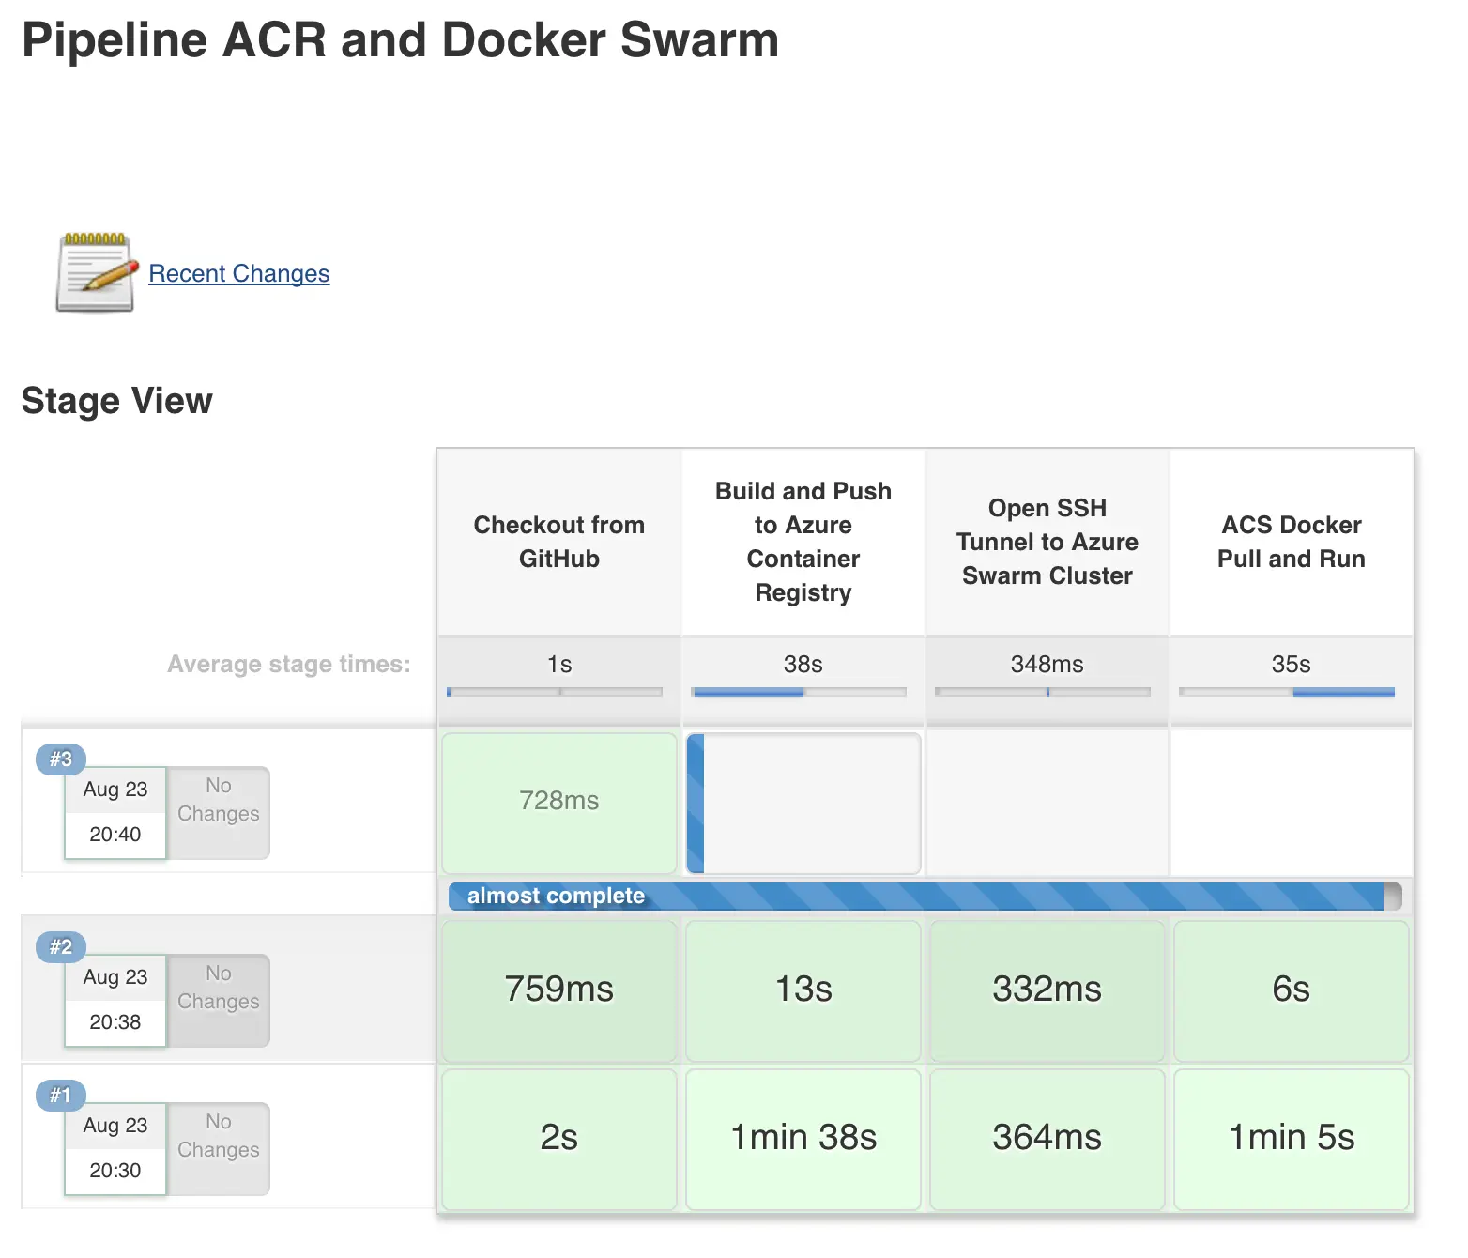Select the build #2 badge
The width and height of the screenshot is (1468, 1258).
tap(59, 946)
